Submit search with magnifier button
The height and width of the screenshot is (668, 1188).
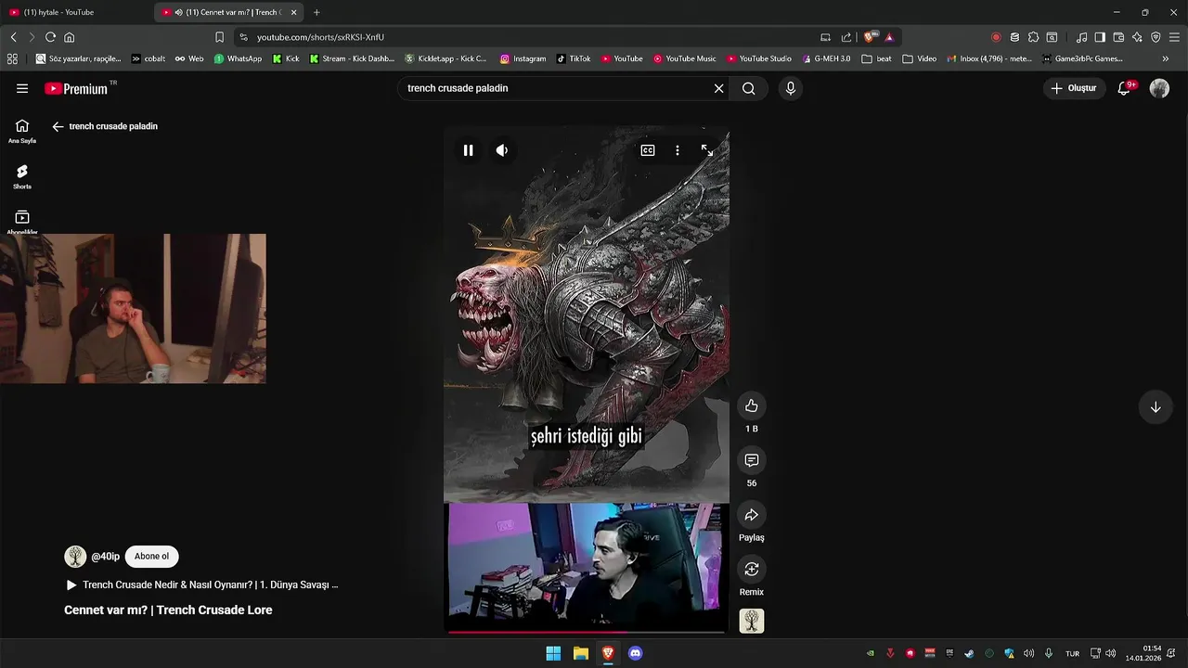pyautogui.click(x=749, y=88)
